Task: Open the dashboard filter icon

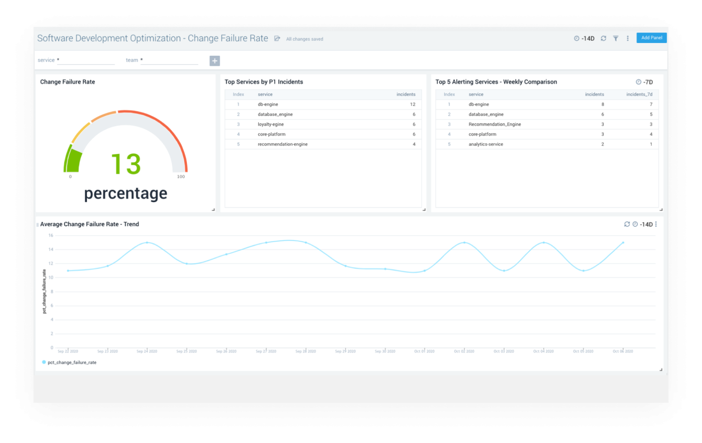Action: (x=616, y=39)
